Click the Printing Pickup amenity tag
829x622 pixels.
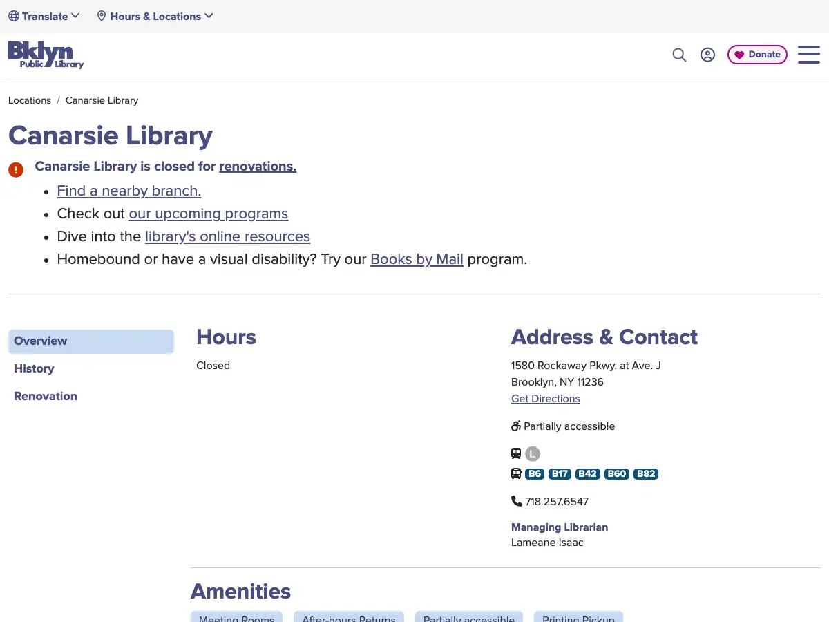578,617
